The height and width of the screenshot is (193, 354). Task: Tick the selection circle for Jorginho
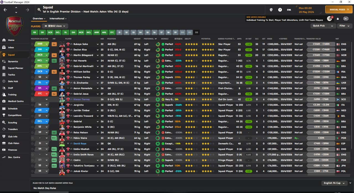32,105
